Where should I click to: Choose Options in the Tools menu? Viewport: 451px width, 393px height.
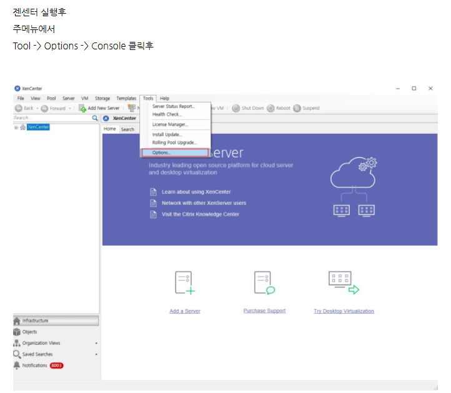pyautogui.click(x=175, y=153)
